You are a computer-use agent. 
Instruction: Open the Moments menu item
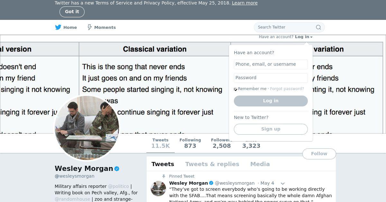pos(102,27)
